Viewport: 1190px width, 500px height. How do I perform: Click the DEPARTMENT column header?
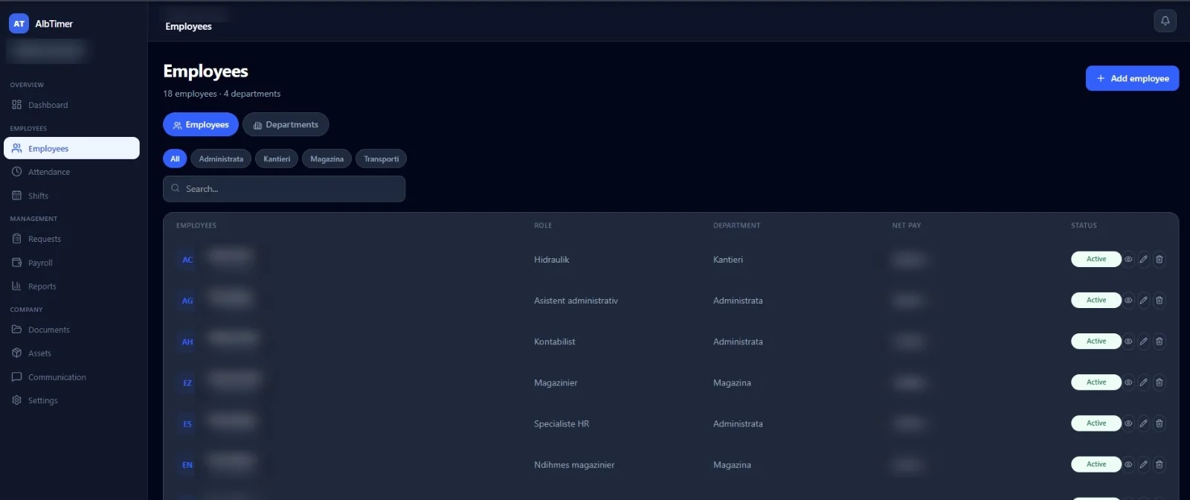(x=736, y=225)
